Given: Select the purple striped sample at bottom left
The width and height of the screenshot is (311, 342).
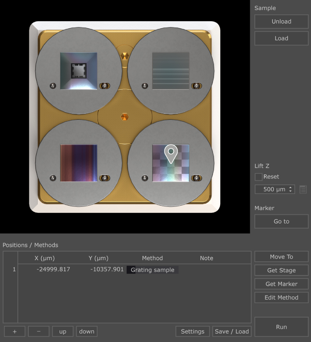Looking at the screenshot, I should 78,163.
